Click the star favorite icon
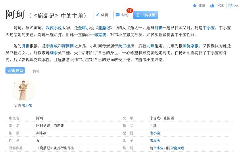240x152 pixels. (195, 6)
